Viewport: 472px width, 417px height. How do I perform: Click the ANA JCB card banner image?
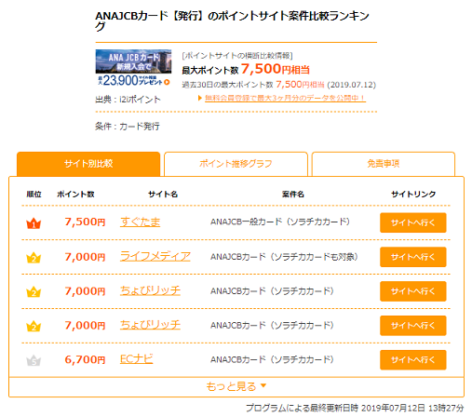133,68
